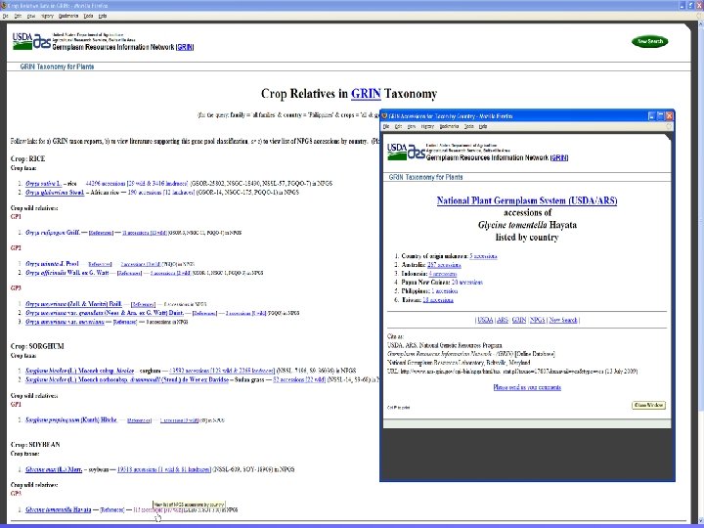Open the History menu in main window

47,16
